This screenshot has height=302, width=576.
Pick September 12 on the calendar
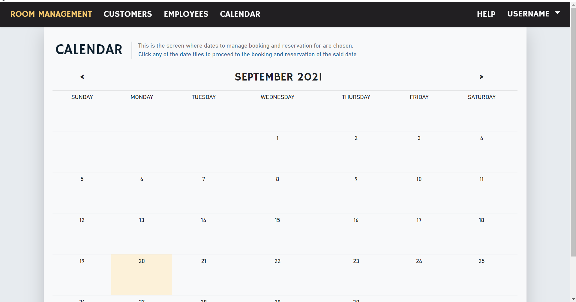click(x=82, y=234)
